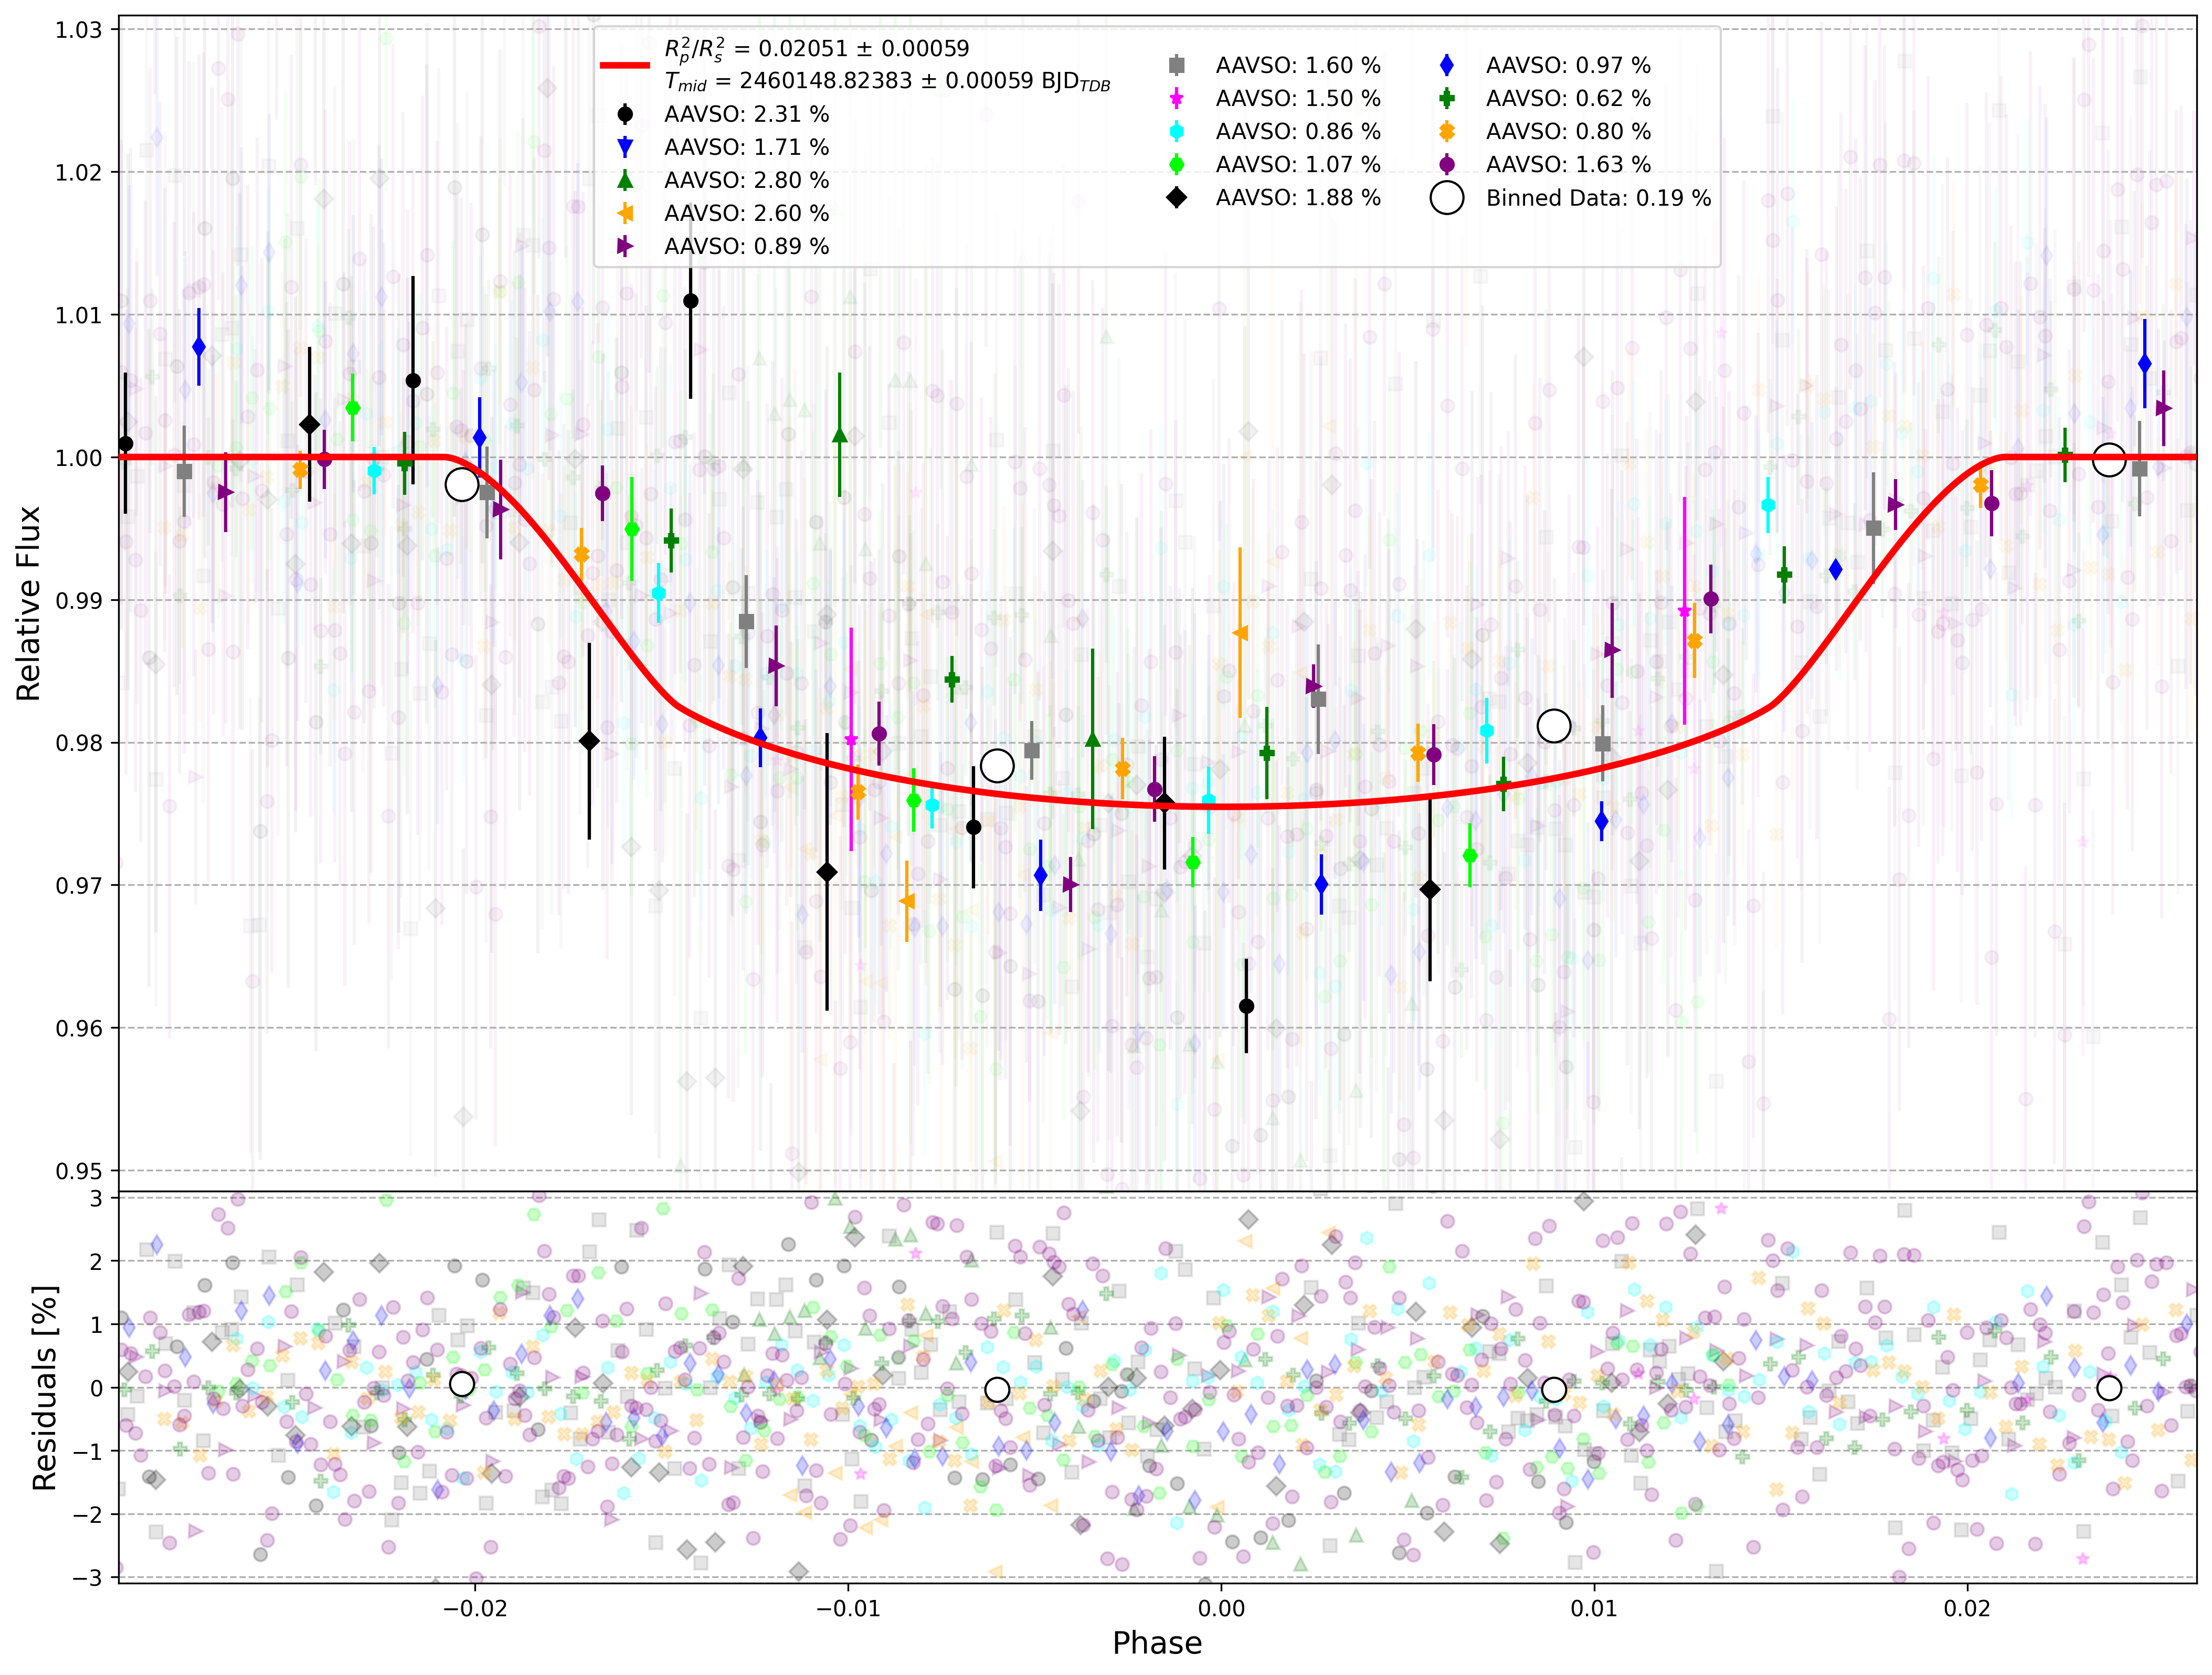Pick legend label 'AAVSO: 0.86 %'
This screenshot has height=1675, width=2212.
1298,131
